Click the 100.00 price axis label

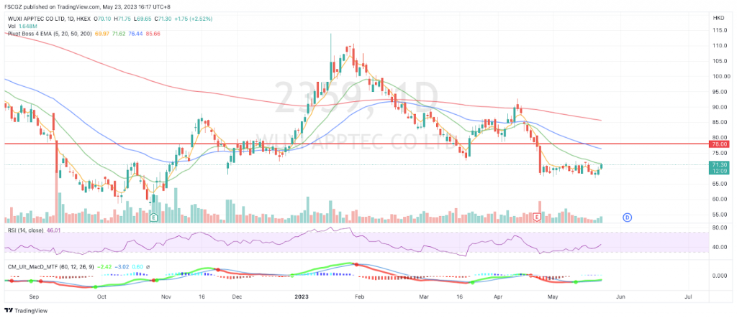click(720, 77)
